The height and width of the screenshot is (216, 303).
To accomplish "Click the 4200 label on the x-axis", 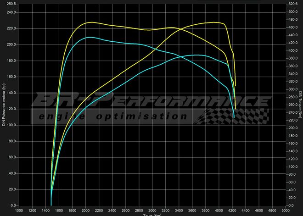I will (232, 210).
